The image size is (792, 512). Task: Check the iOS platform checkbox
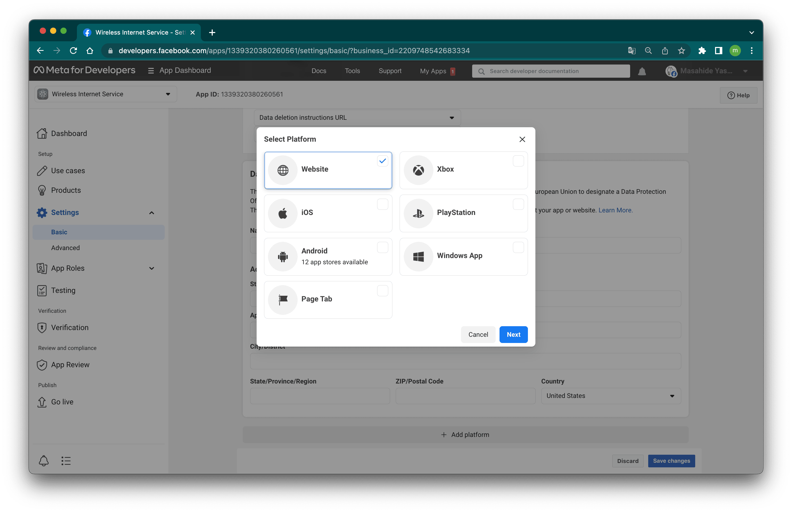tap(382, 204)
